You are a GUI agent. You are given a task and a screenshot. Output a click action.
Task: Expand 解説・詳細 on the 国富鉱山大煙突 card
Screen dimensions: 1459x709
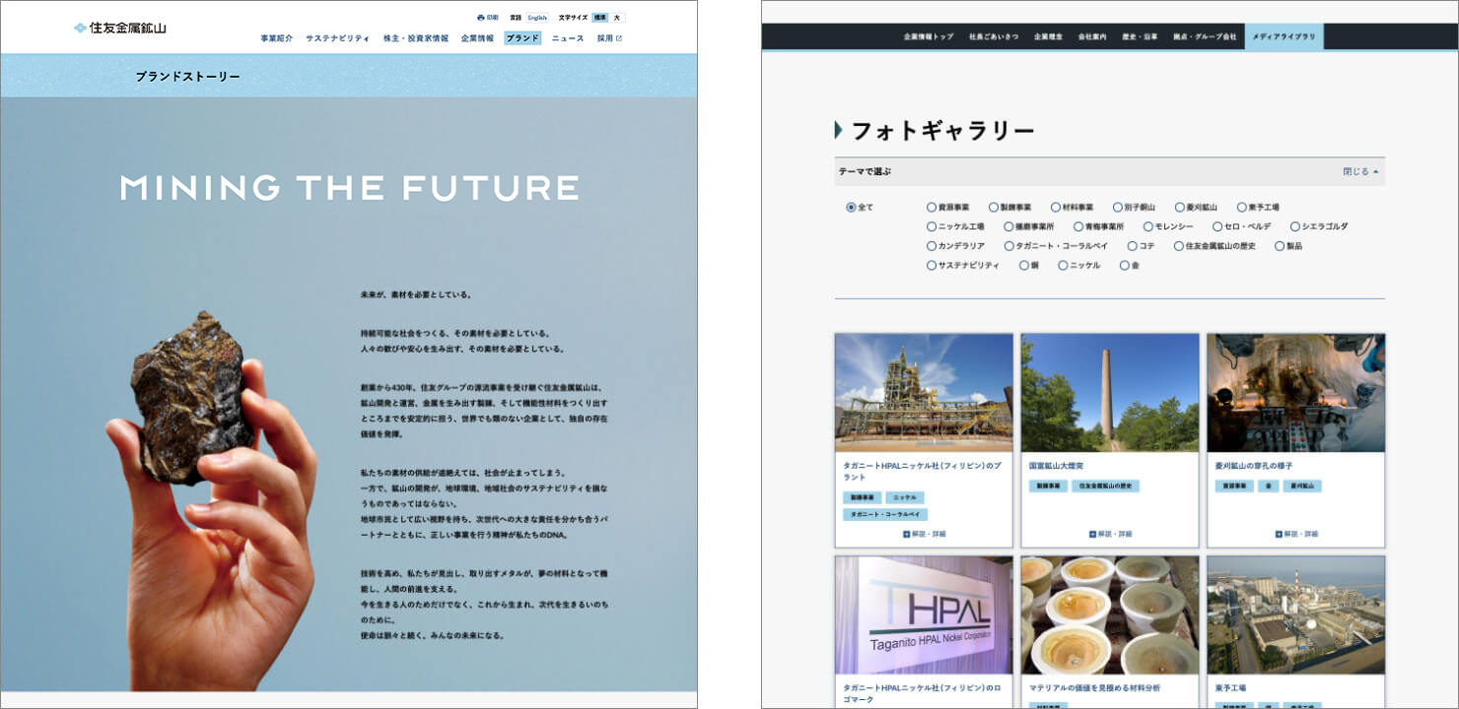(1110, 534)
